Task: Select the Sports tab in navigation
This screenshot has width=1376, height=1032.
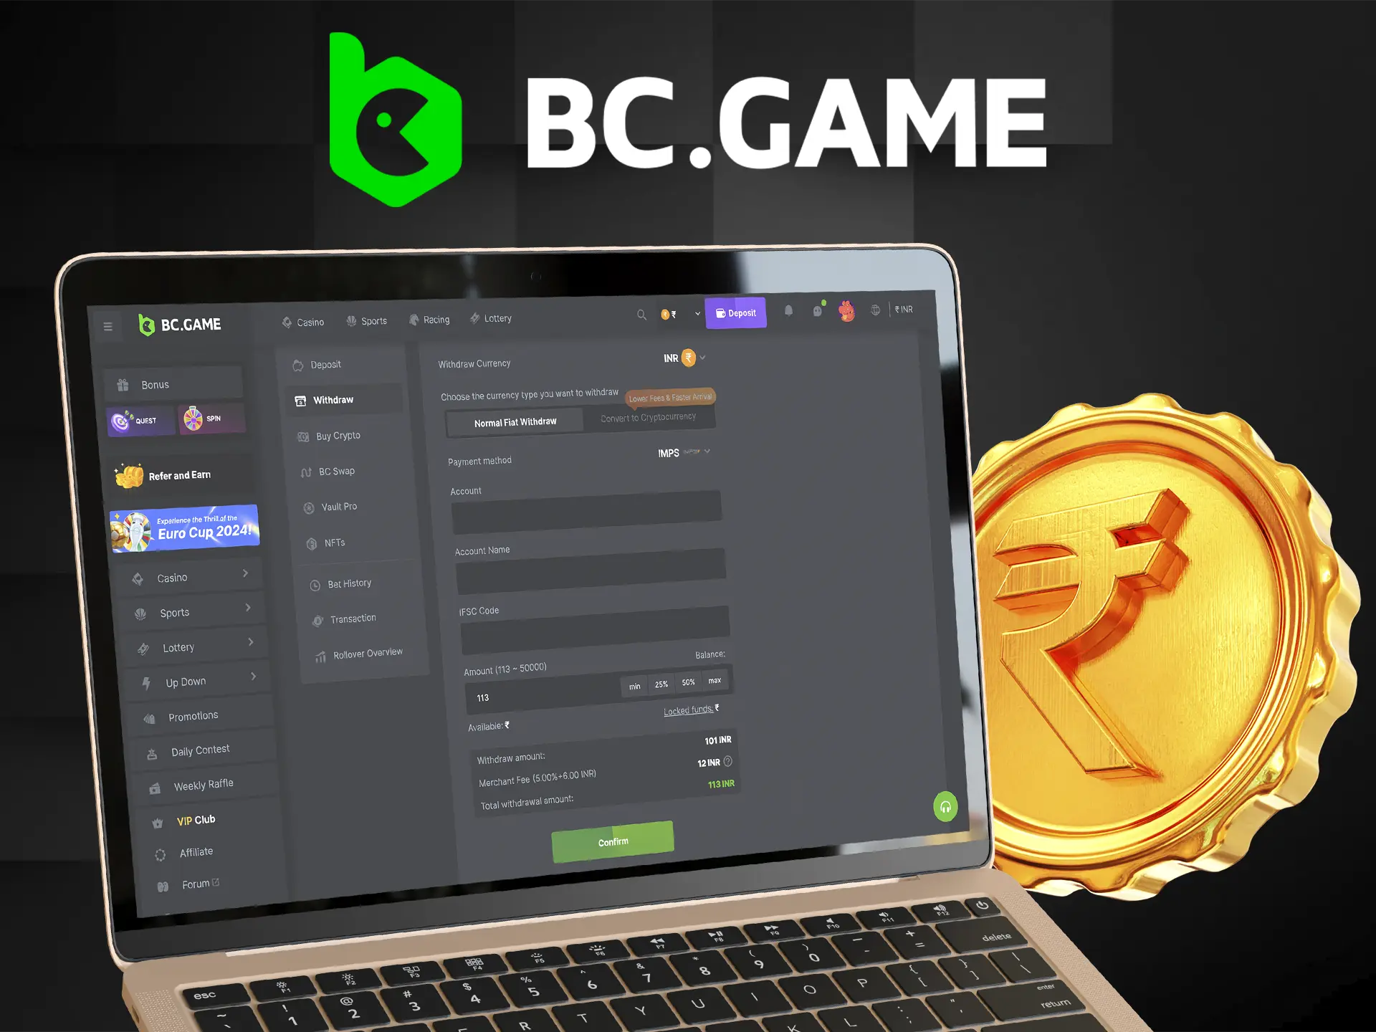Action: 368,319
